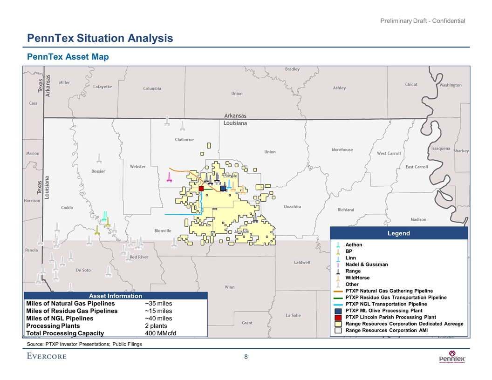The height and width of the screenshot is (380, 492).
Task: Click the Range rig icon in legend
Action: [x=338, y=271]
